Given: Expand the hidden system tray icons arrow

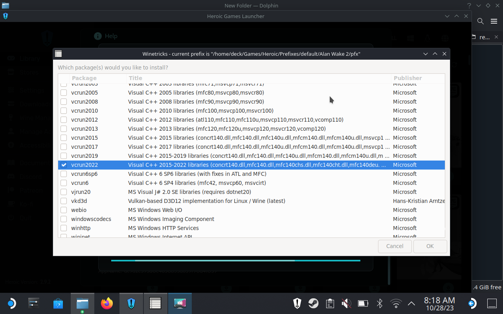Looking at the screenshot, I should (x=411, y=303).
